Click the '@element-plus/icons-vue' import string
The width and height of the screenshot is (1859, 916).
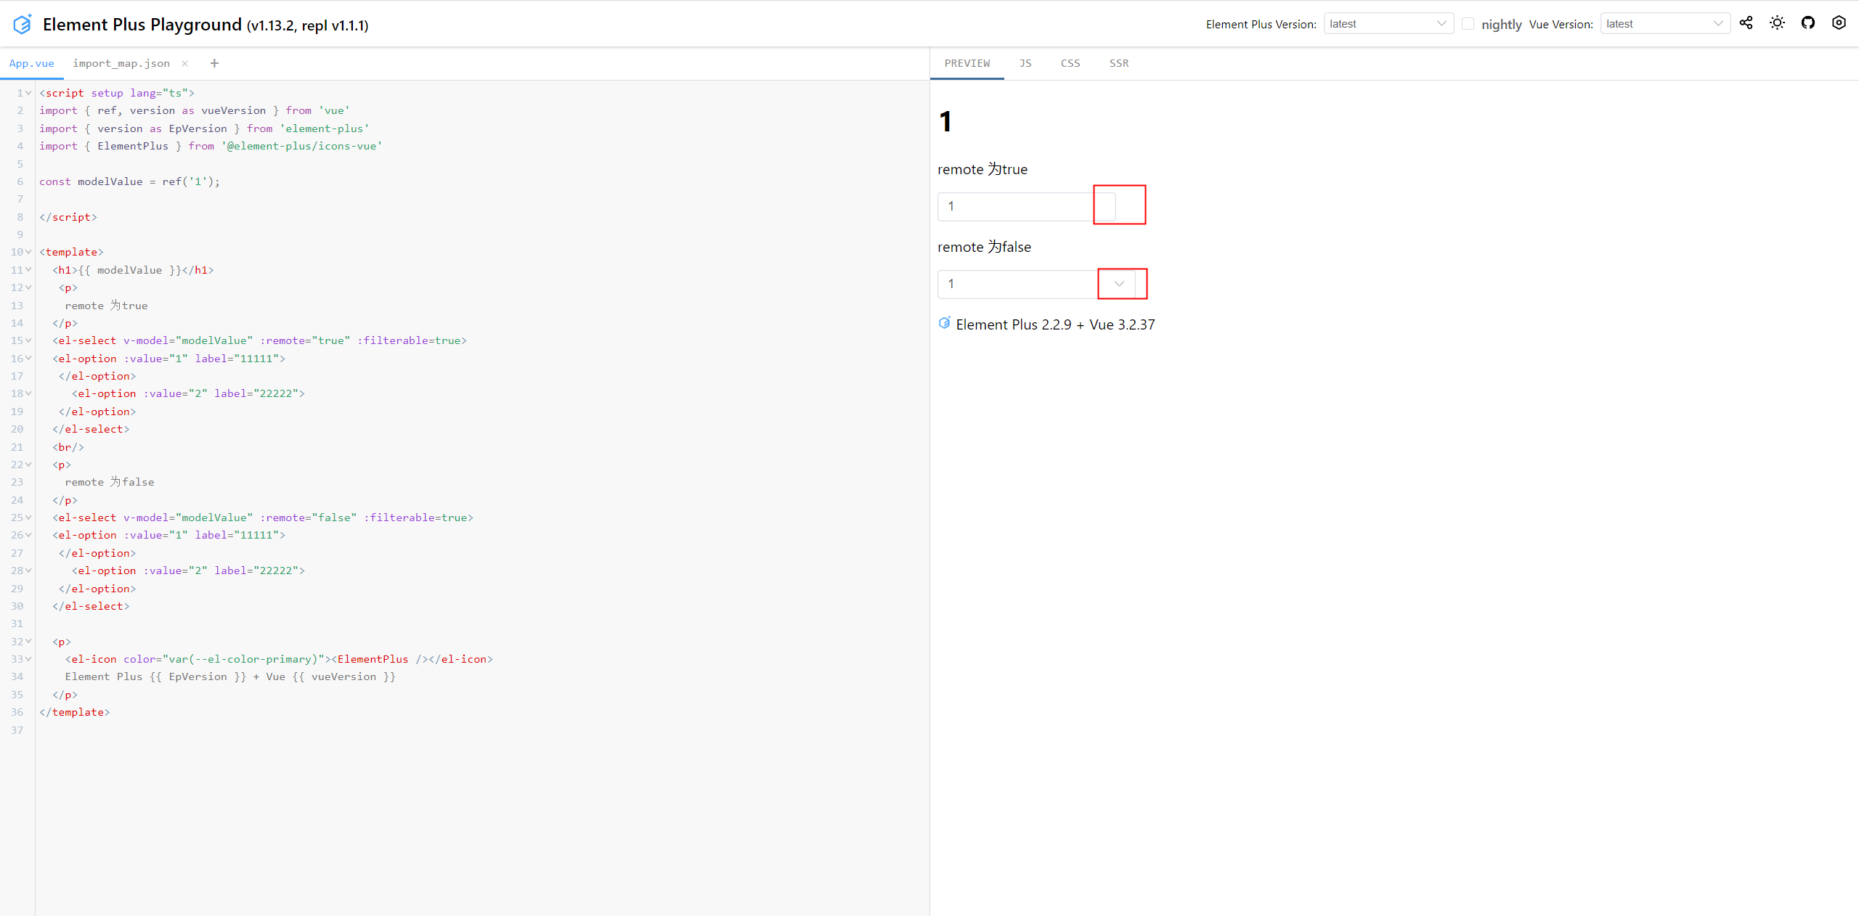coord(302,146)
